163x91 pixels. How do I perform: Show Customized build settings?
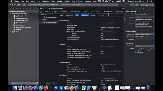(70, 15)
